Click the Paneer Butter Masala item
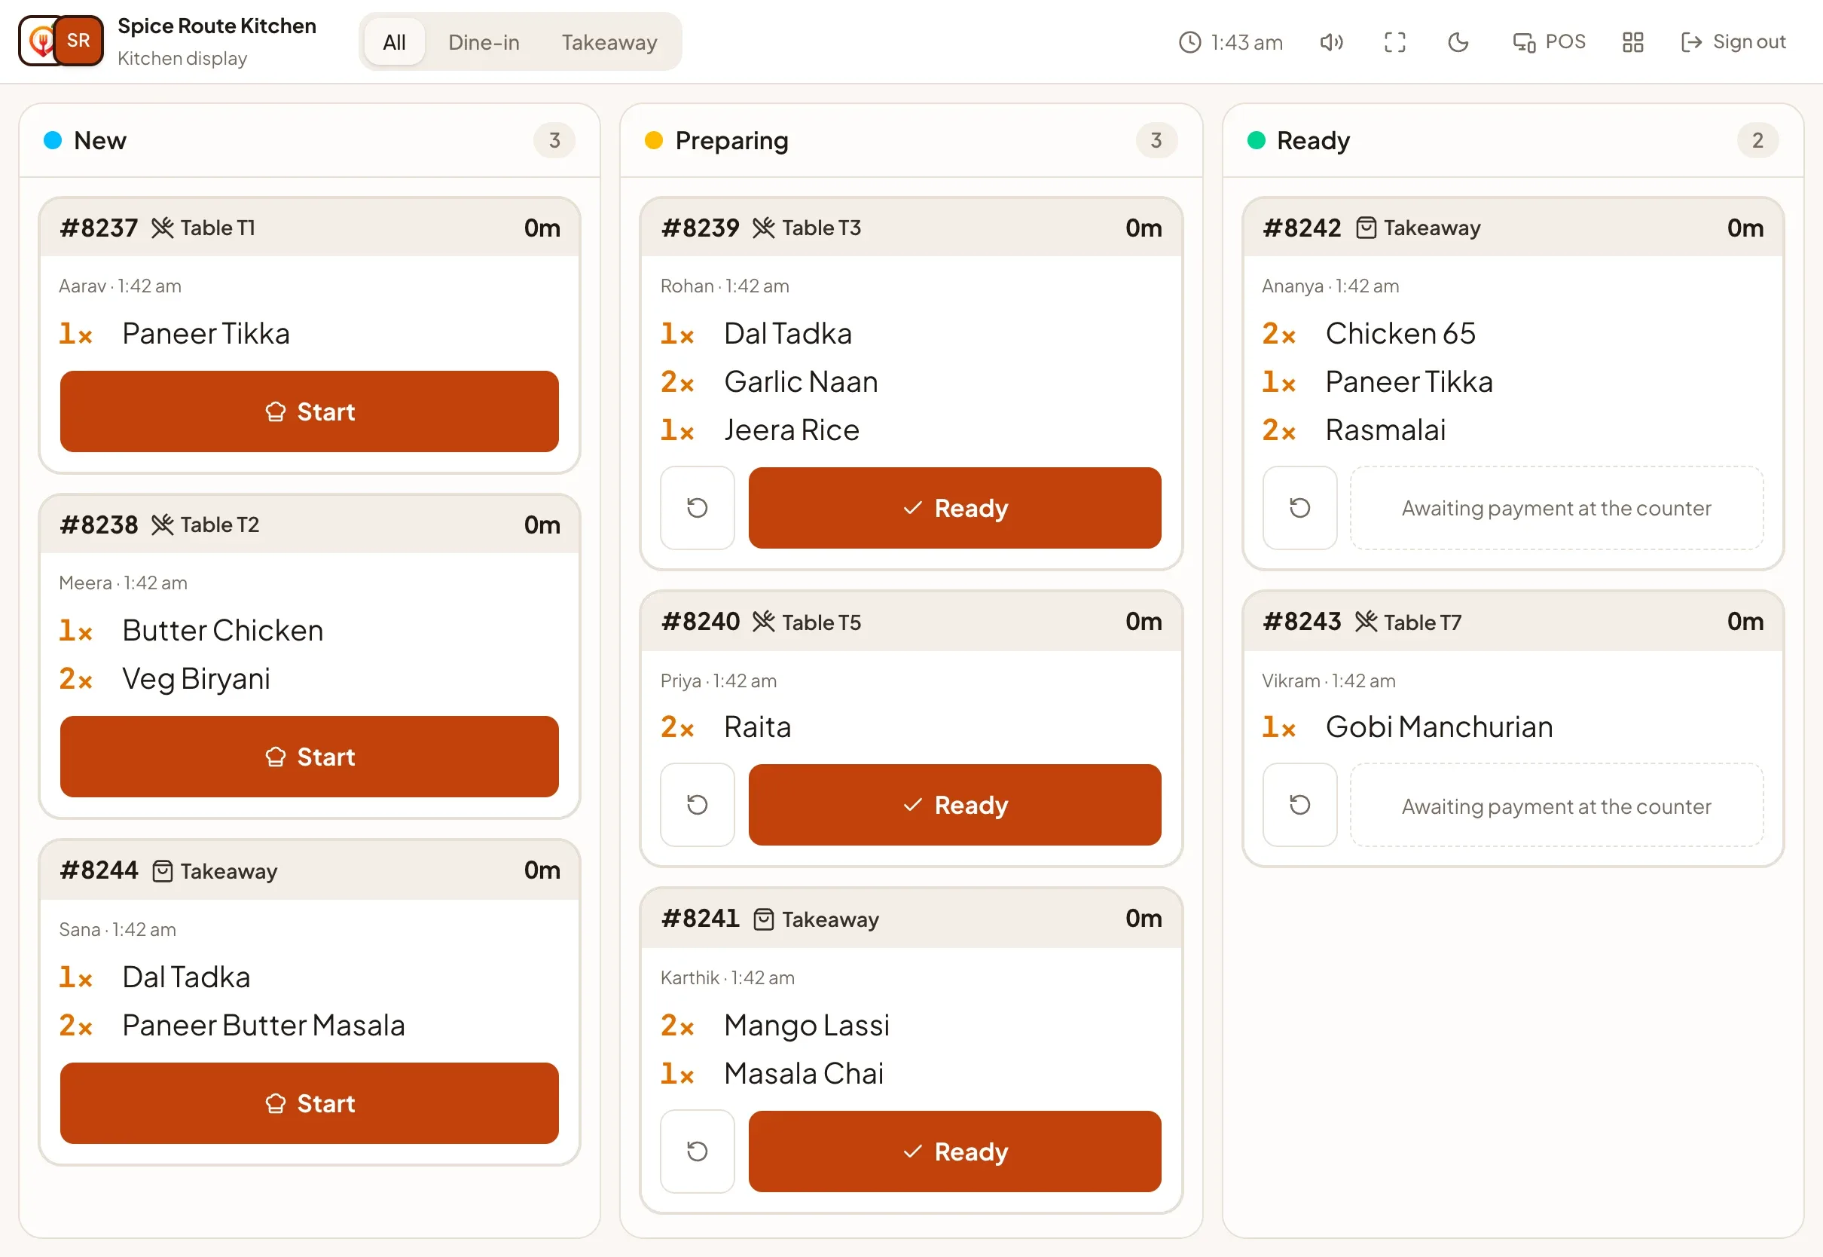1823x1257 pixels. pos(264,1025)
